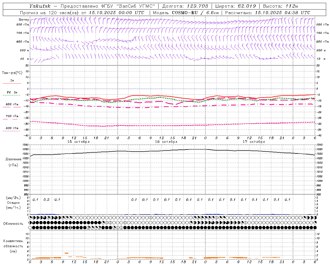Select the Тем-ра(°C) temperature panel label
This screenshot has height=264, width=330.
[x=12, y=73]
